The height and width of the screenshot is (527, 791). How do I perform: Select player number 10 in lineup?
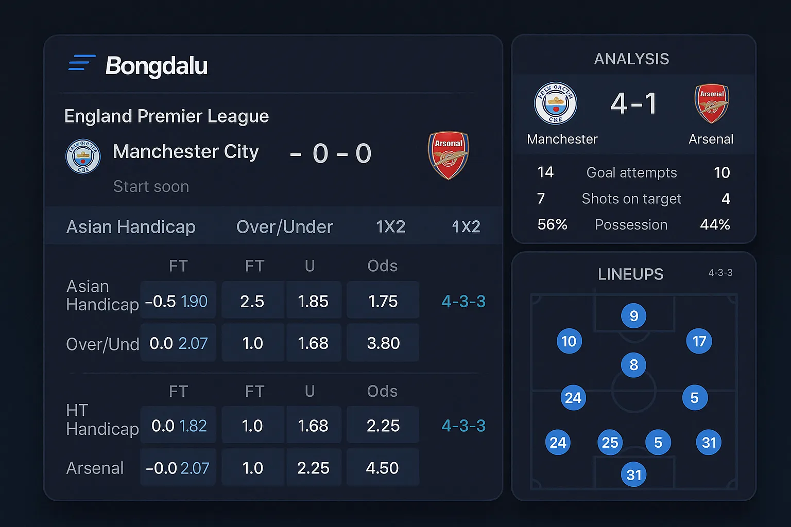(x=569, y=341)
